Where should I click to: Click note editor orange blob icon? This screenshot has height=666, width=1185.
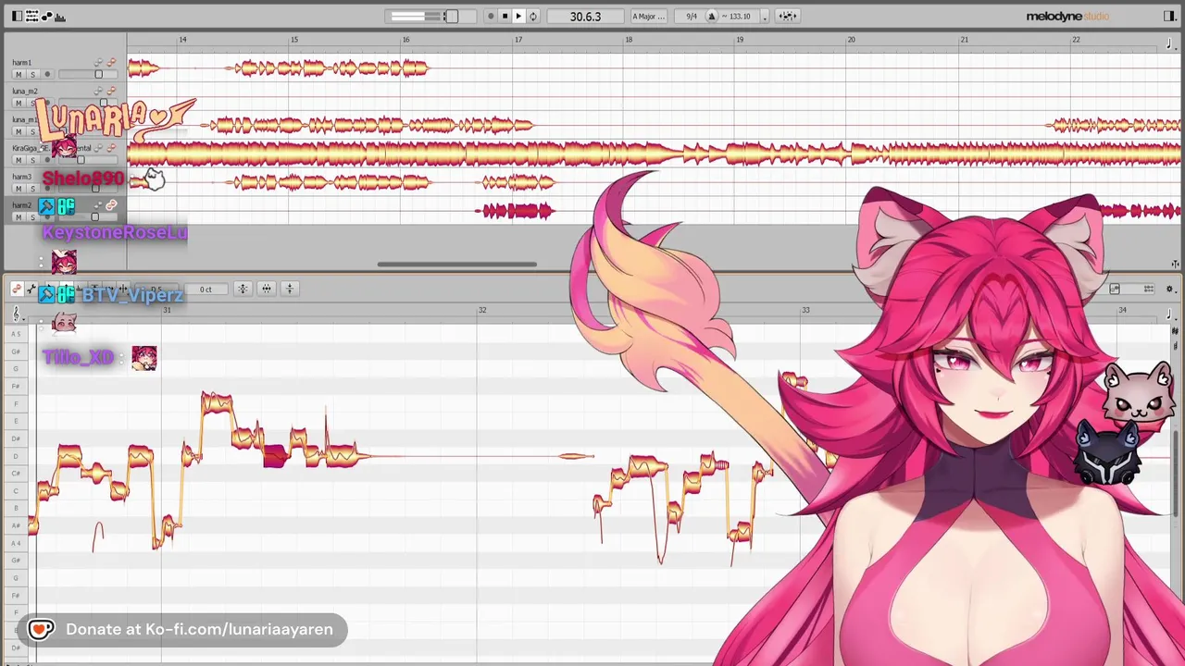click(16, 290)
